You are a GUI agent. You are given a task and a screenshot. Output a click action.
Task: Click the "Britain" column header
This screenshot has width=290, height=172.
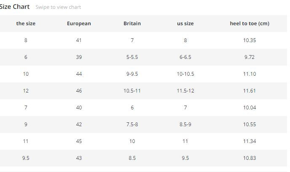coord(132,24)
